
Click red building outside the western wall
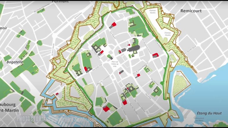click(x=57, y=94)
